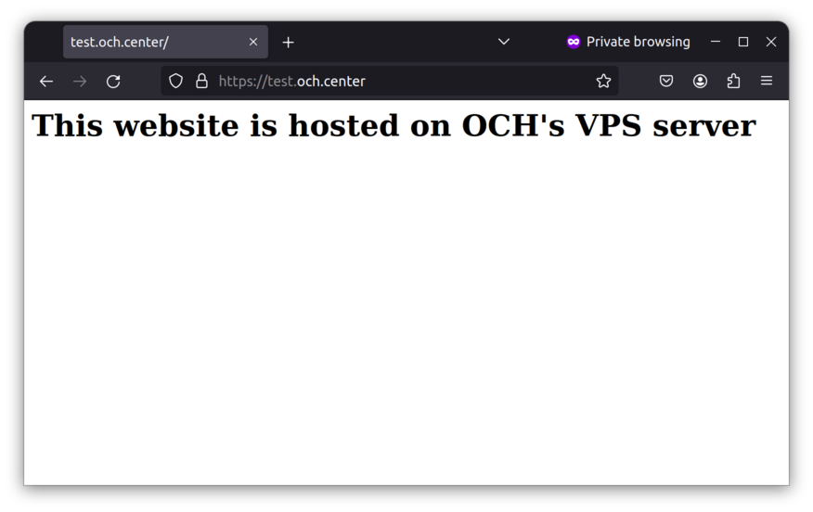
Task: Expand the list all tabs chevron
Action: tap(504, 42)
